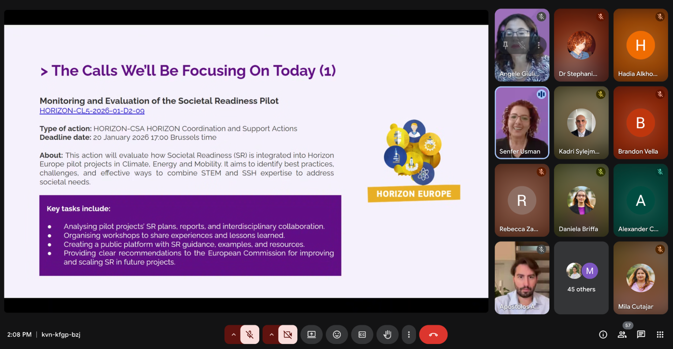Open the chat messages panel

[641, 335]
